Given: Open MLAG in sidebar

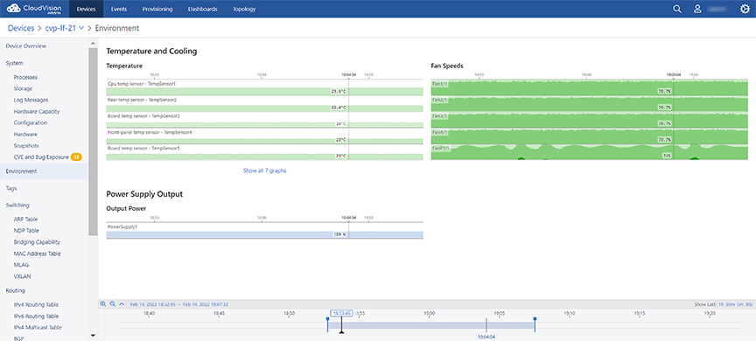Looking at the screenshot, I should click(20, 265).
